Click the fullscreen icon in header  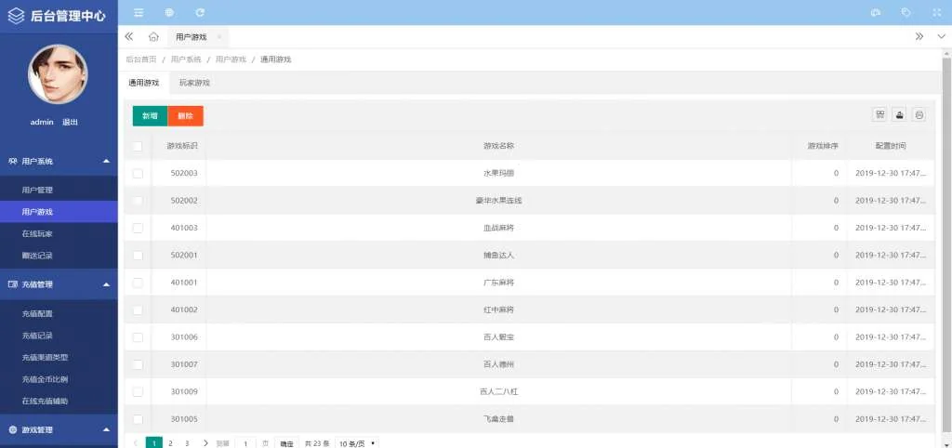pos(936,12)
